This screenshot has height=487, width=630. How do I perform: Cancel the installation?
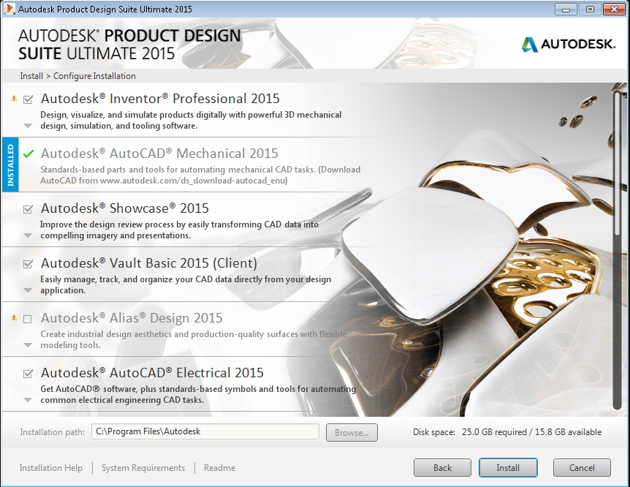click(x=582, y=468)
